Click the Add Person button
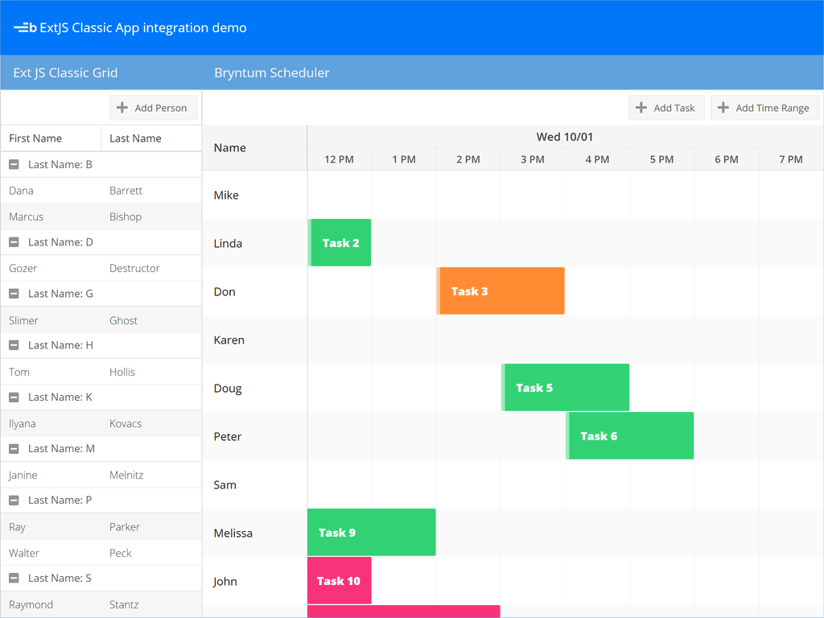This screenshot has height=618, width=824. pyautogui.click(x=153, y=107)
